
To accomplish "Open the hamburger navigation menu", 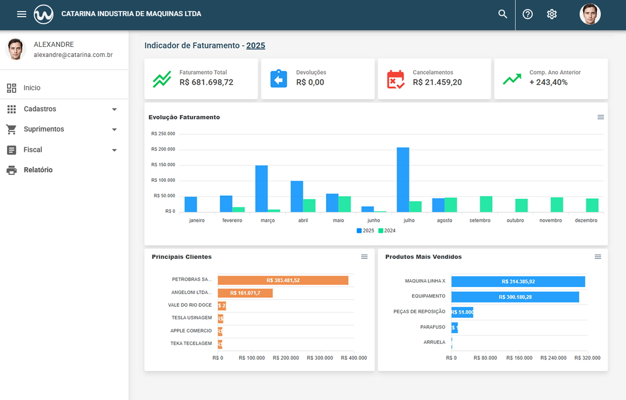I will pyautogui.click(x=22, y=14).
